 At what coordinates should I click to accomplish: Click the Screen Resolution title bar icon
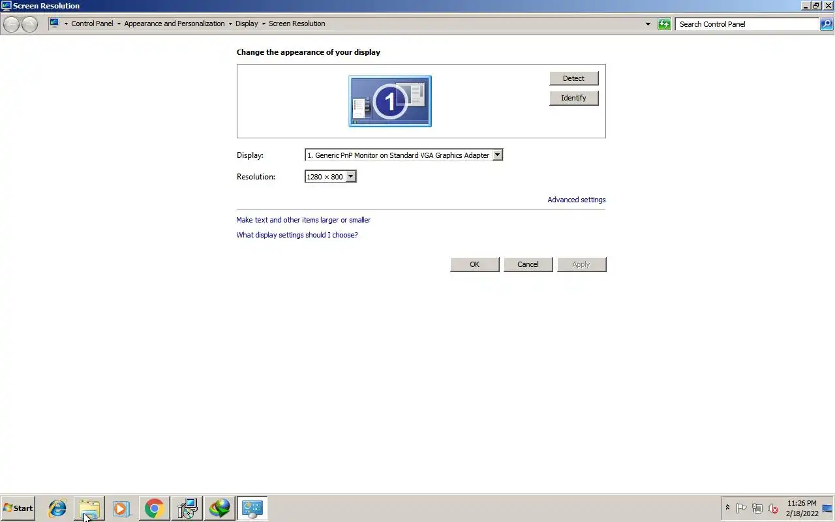7,6
